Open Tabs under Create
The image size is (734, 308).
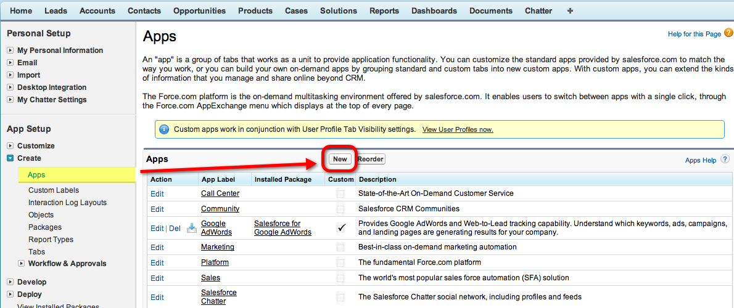coord(36,251)
